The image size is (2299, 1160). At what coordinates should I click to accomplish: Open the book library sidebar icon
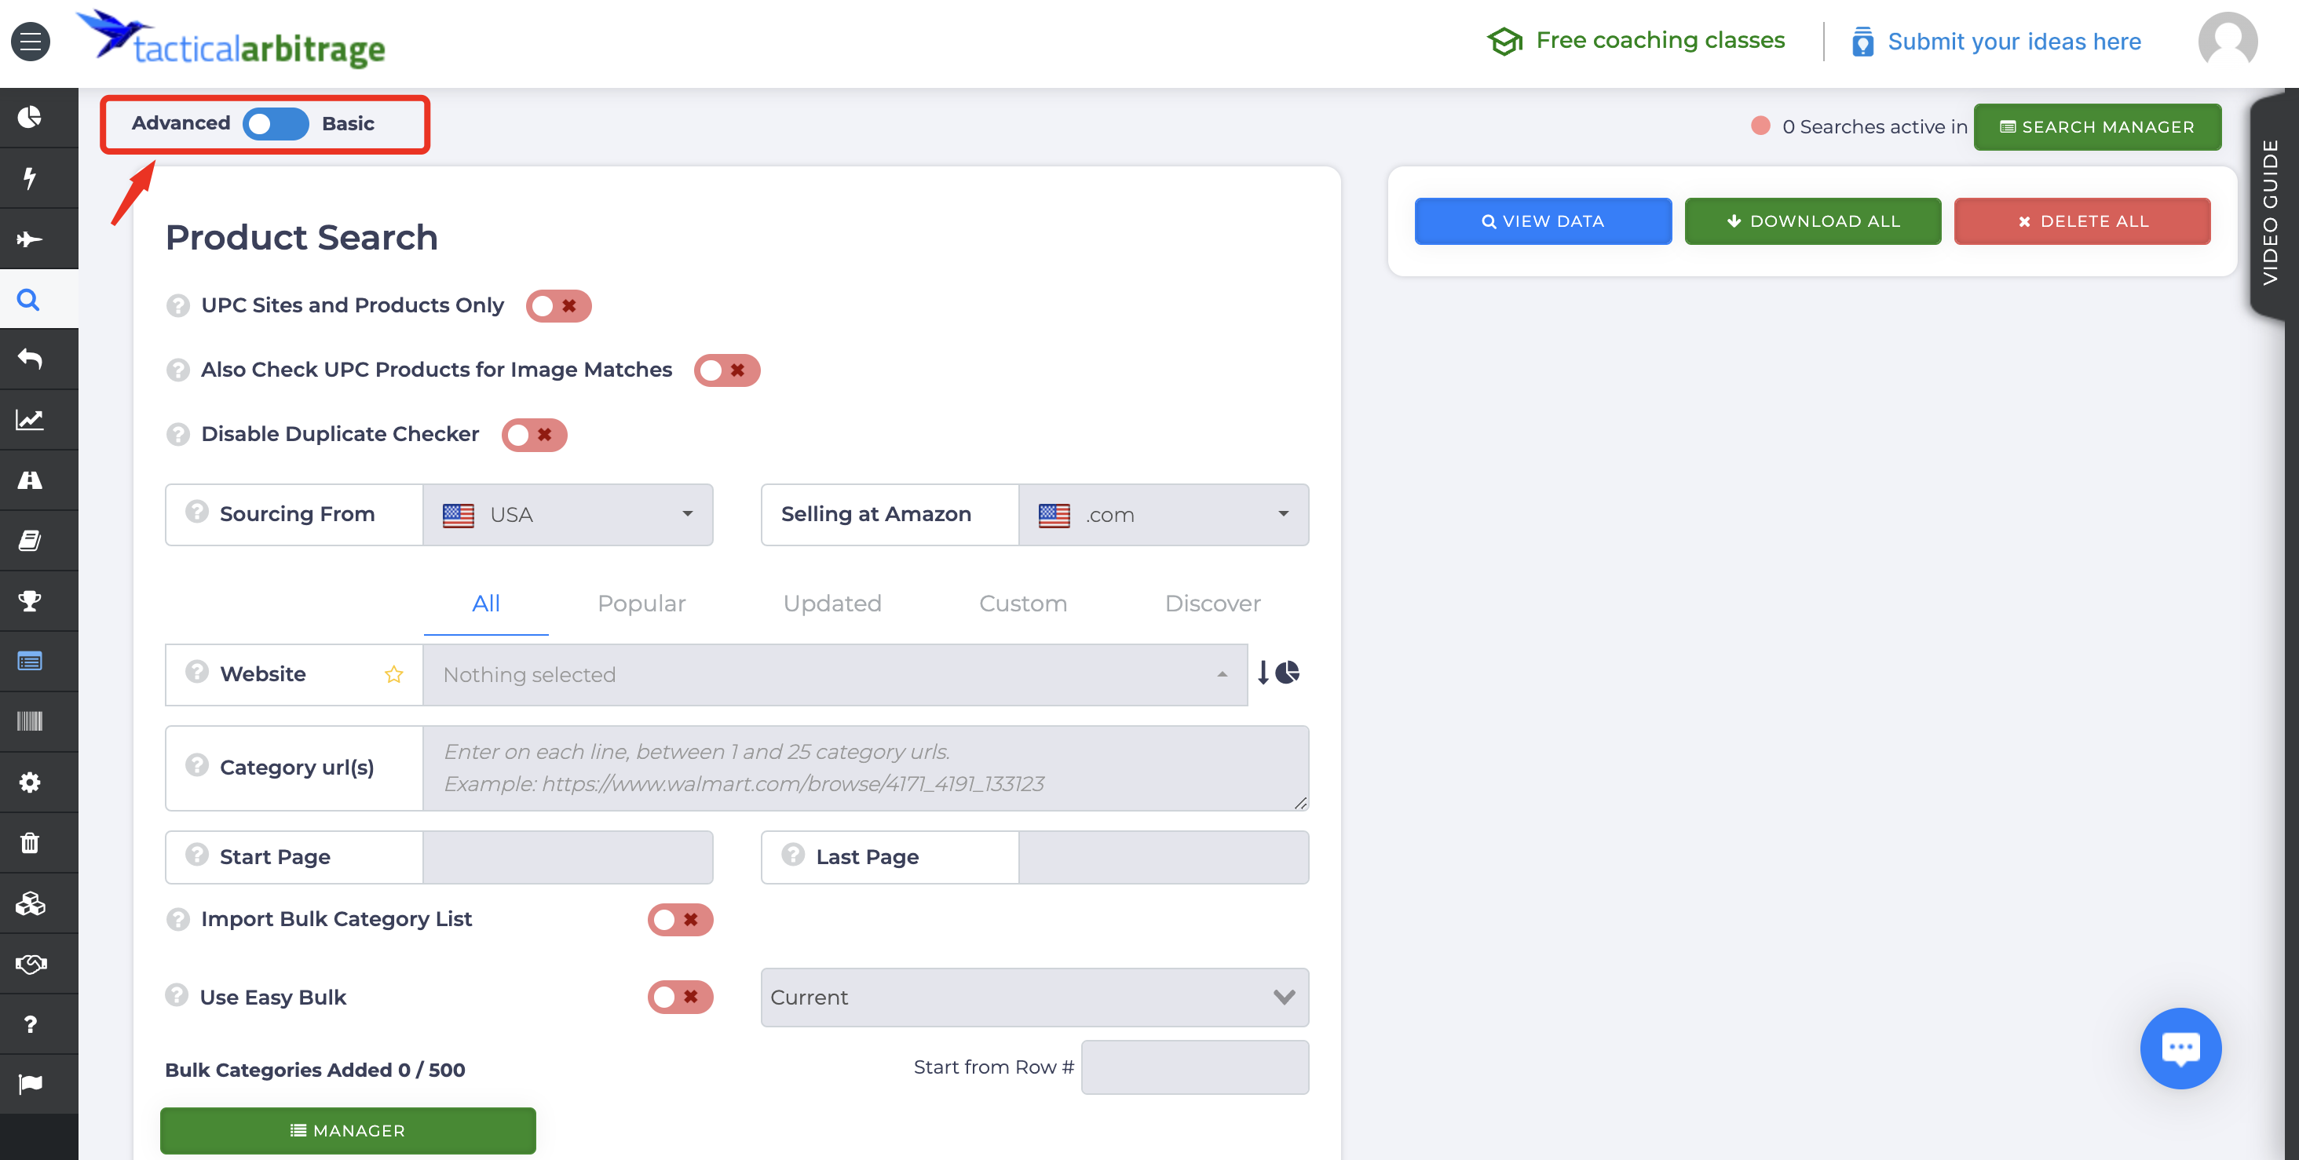pos(31,541)
